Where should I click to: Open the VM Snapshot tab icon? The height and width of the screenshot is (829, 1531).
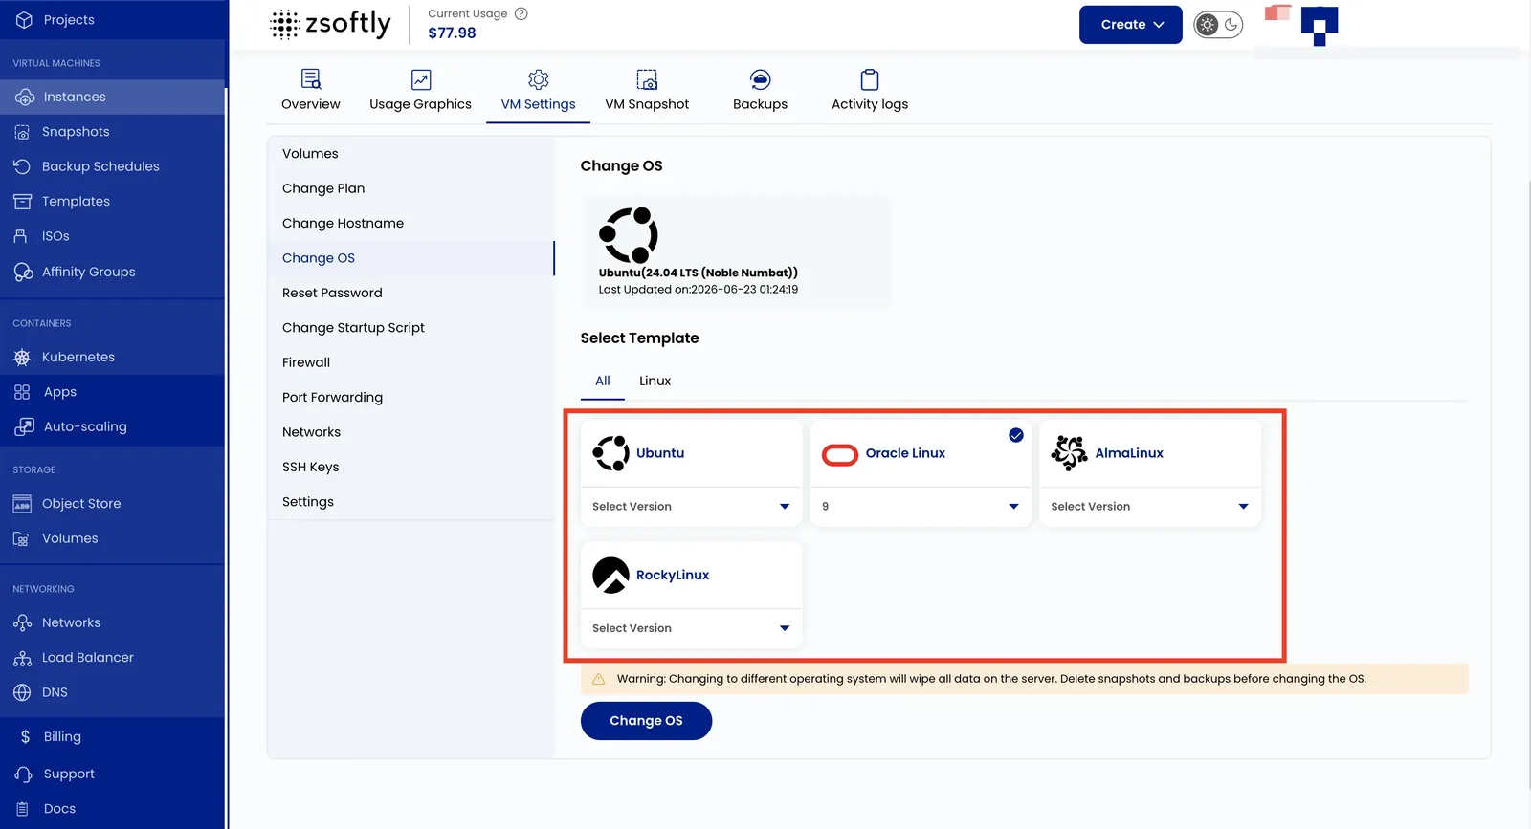pos(647,79)
